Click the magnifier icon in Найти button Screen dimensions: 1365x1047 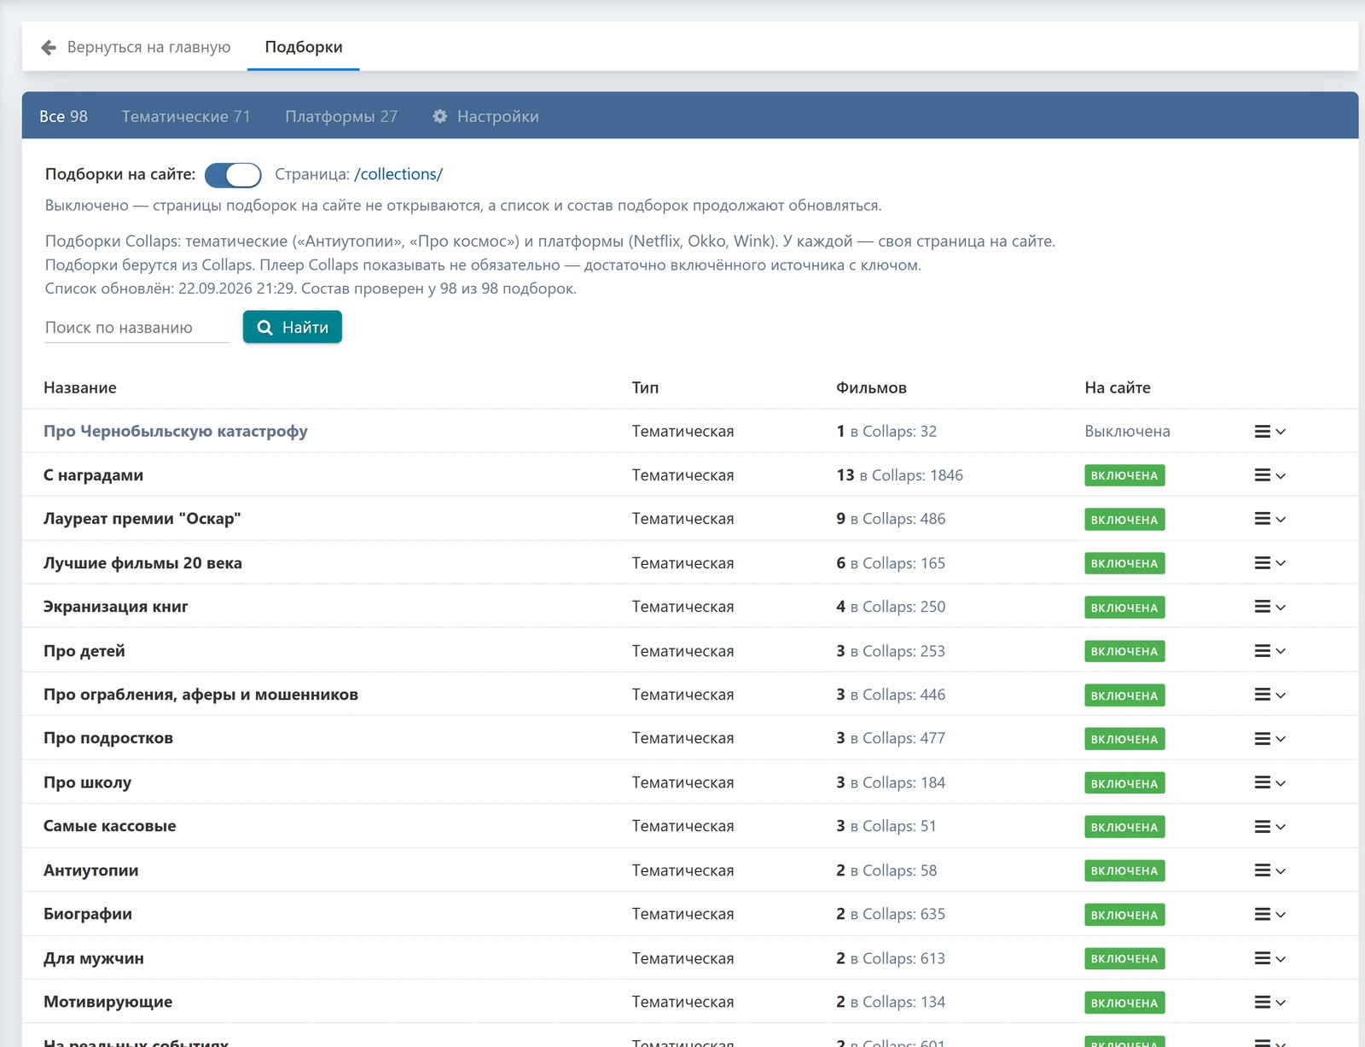(x=265, y=328)
